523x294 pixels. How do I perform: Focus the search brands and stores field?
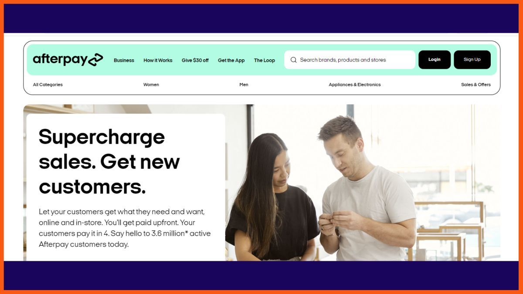350,60
